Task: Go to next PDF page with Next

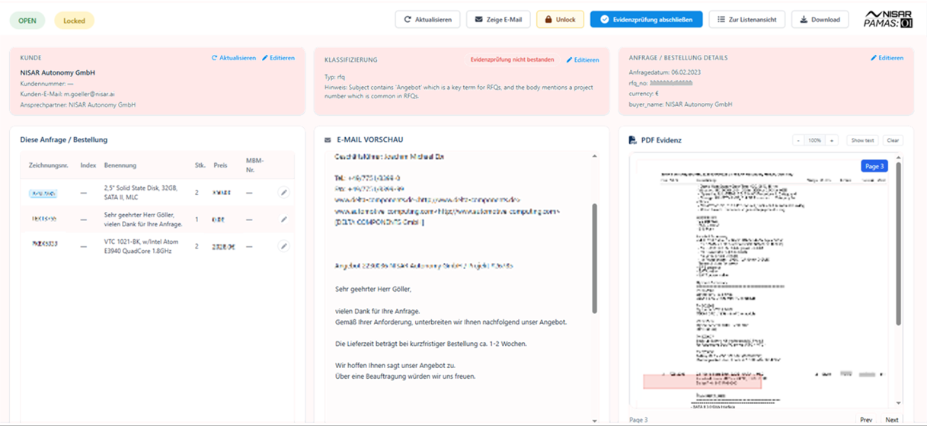Action: pos(892,420)
